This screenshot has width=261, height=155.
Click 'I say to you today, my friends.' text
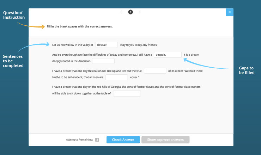139,45
